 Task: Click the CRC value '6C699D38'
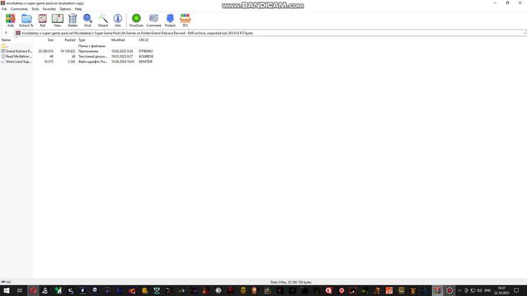point(146,56)
